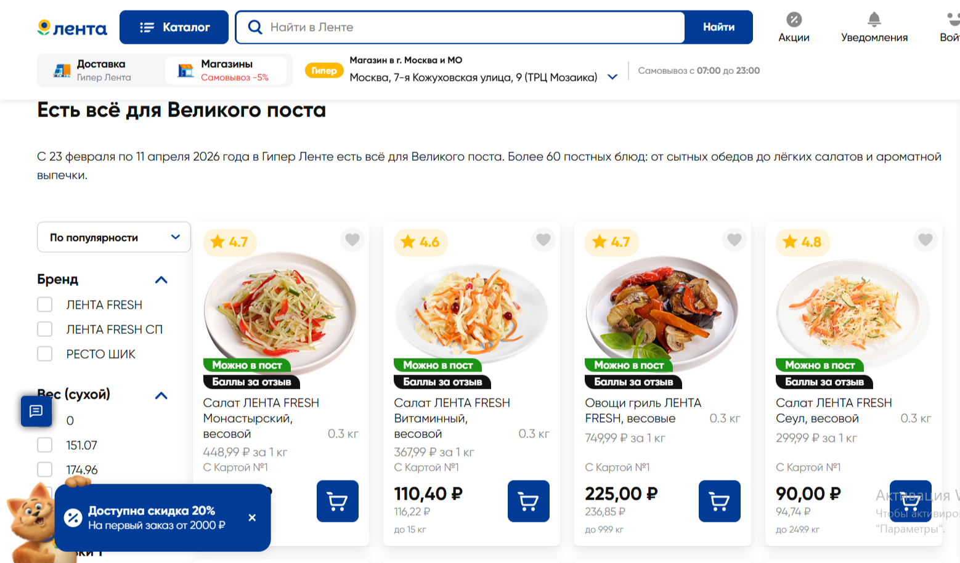Favorite the Салат Сеул heart icon

pos(925,239)
